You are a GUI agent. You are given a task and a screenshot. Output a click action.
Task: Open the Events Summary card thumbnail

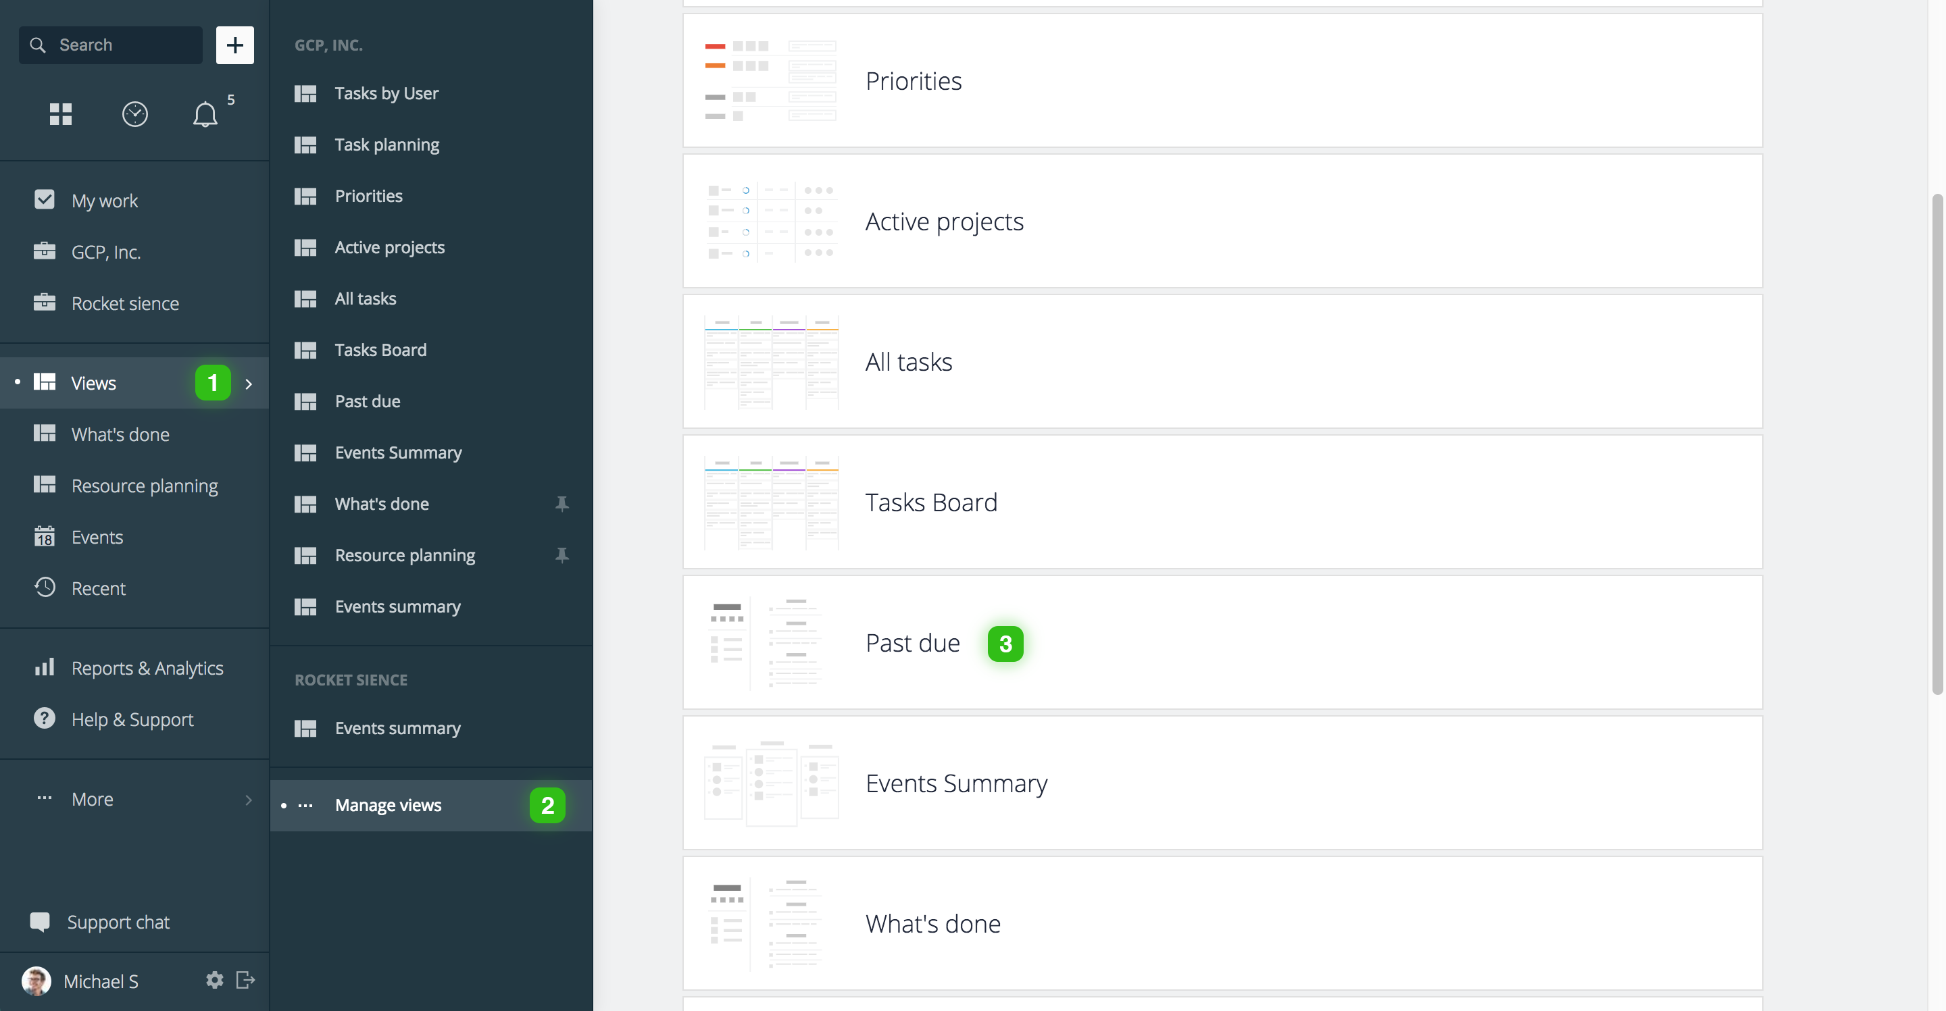(770, 783)
